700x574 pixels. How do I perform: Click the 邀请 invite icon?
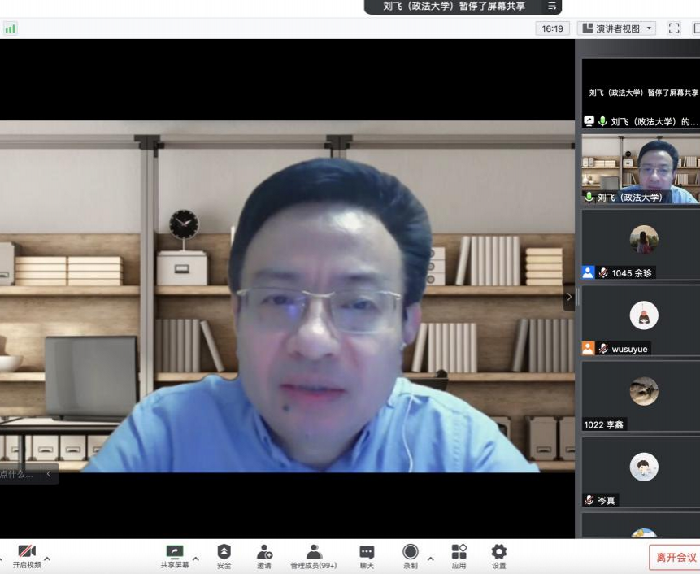point(264,556)
